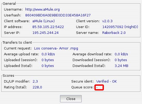Click the Average download rate: label

pyautogui.click(x=92, y=54)
